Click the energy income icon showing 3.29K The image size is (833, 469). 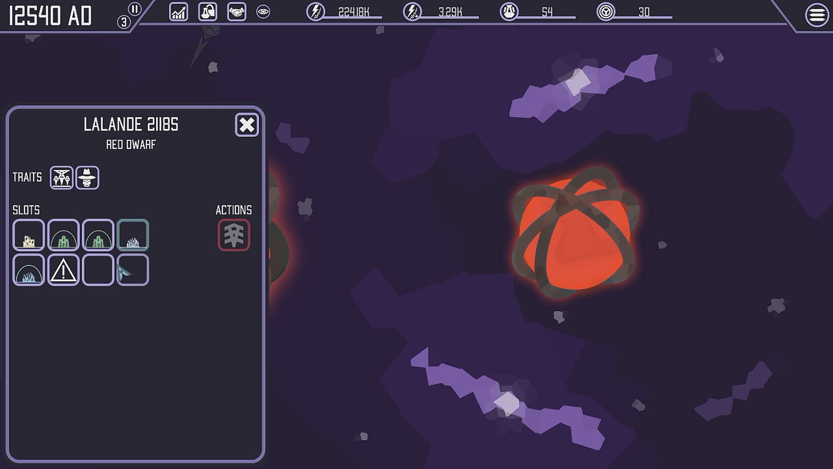412,12
